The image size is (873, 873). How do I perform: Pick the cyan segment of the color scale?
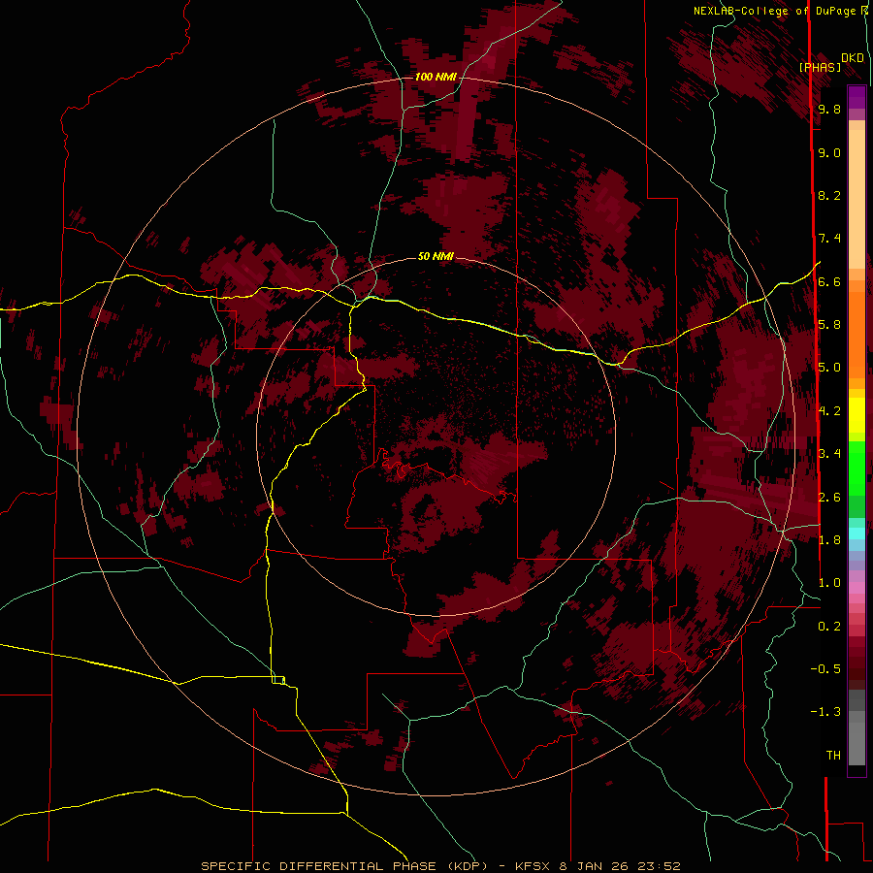[x=857, y=533]
